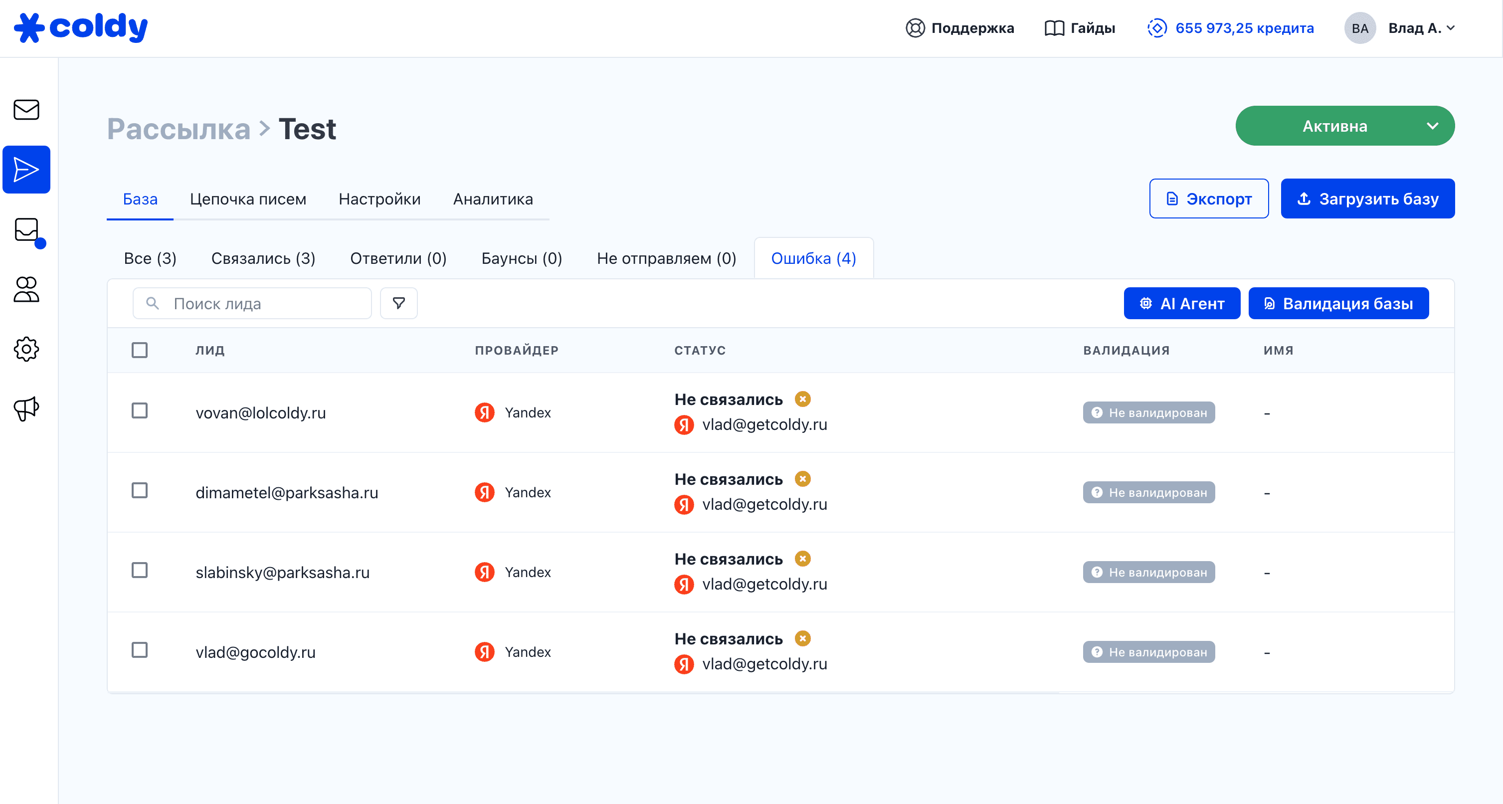This screenshot has width=1503, height=804.
Task: Click the credits balance icon
Action: pyautogui.click(x=1157, y=28)
